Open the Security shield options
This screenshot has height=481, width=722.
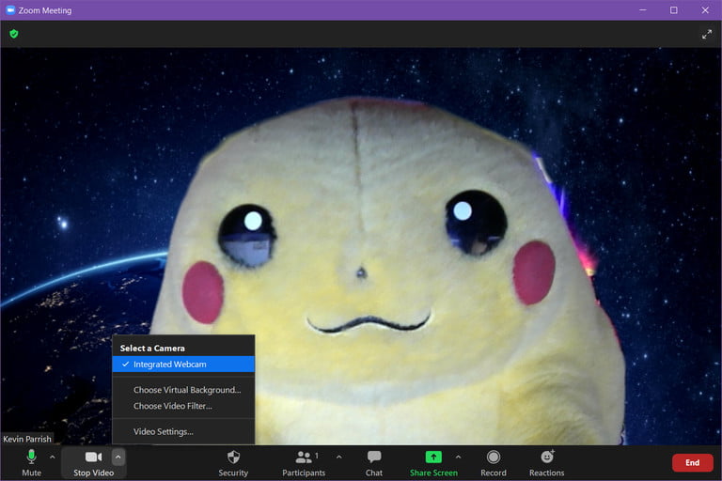point(233,461)
